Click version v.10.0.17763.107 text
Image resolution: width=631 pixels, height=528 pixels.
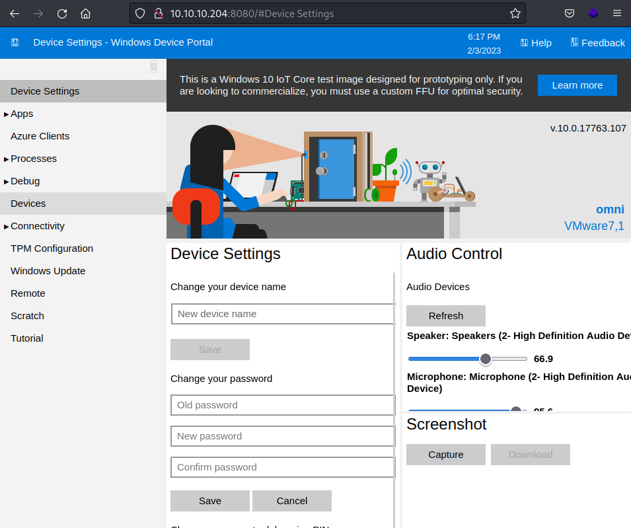pos(588,128)
